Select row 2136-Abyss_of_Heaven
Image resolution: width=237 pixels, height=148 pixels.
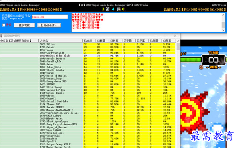pyautogui.click(x=88, y=127)
